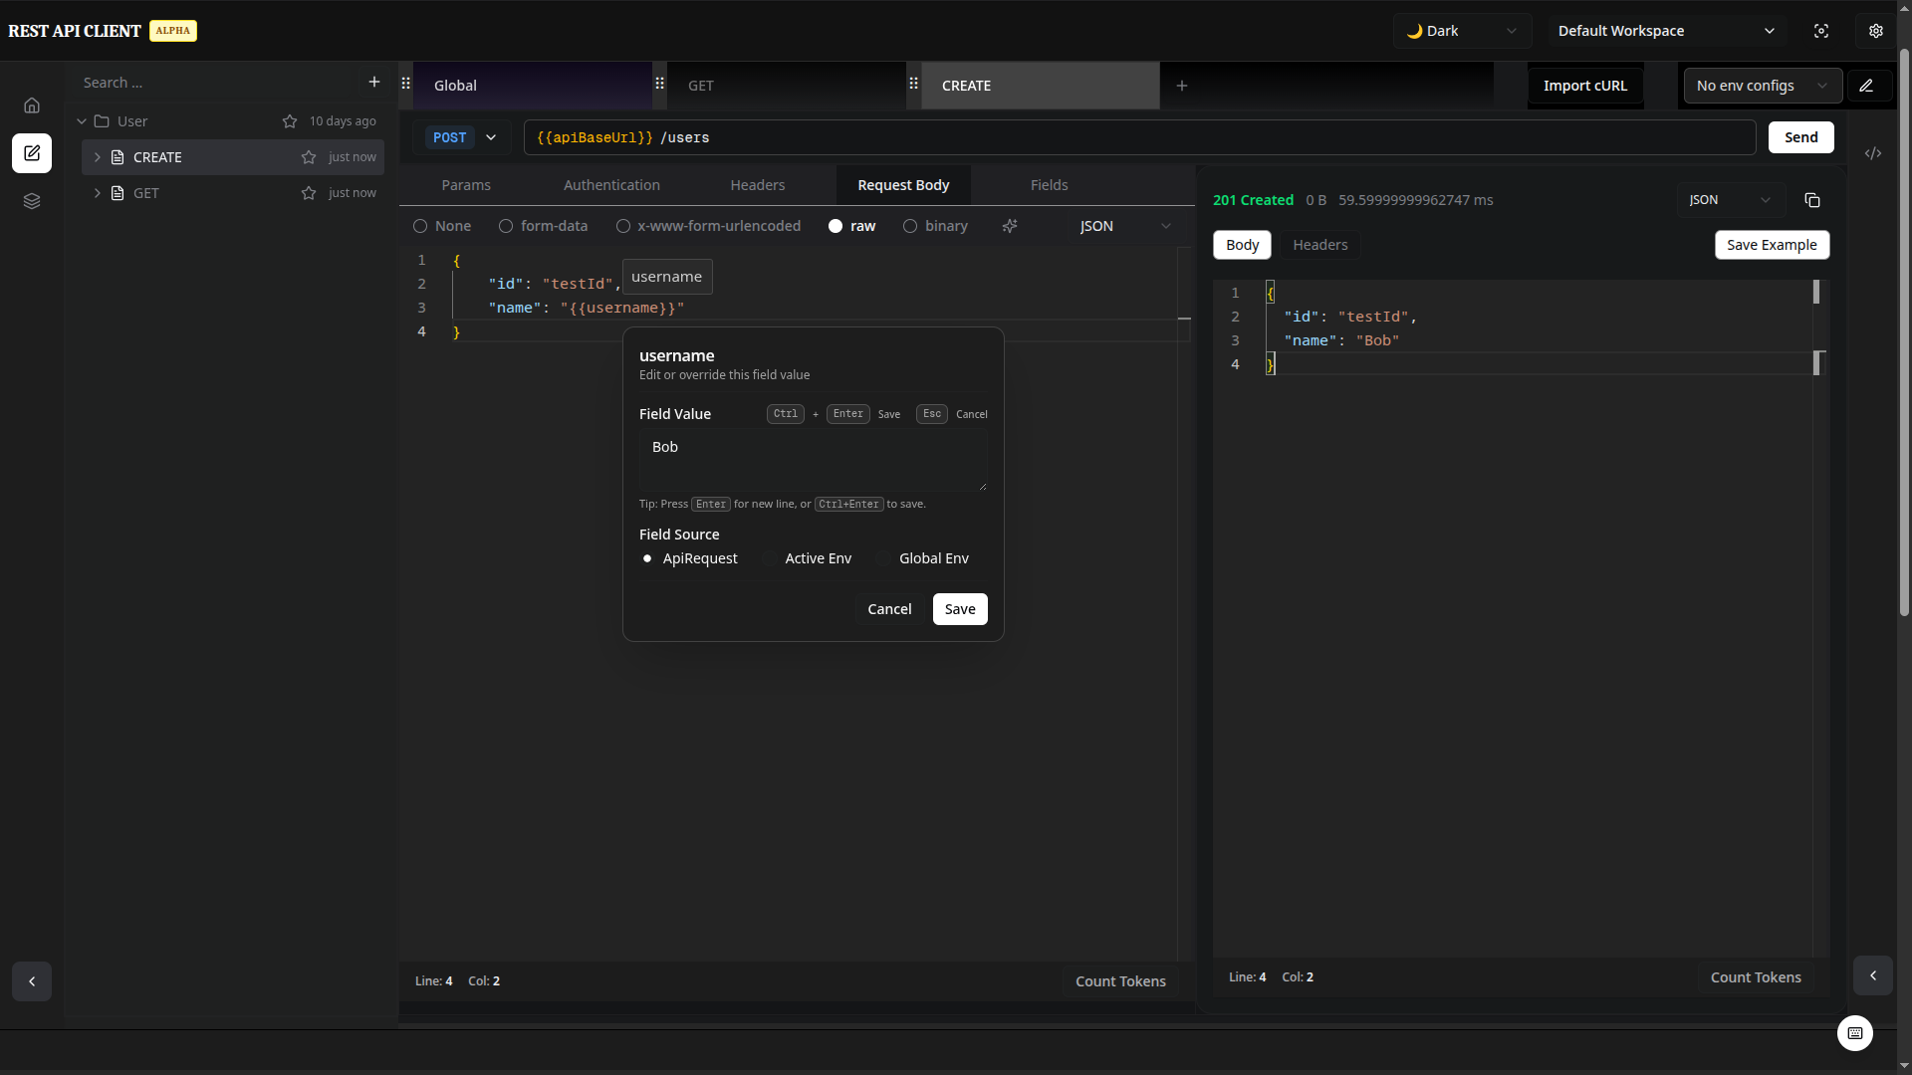This screenshot has width=1912, height=1075.
Task: Switch to the Authentication tab
Action: [611, 185]
